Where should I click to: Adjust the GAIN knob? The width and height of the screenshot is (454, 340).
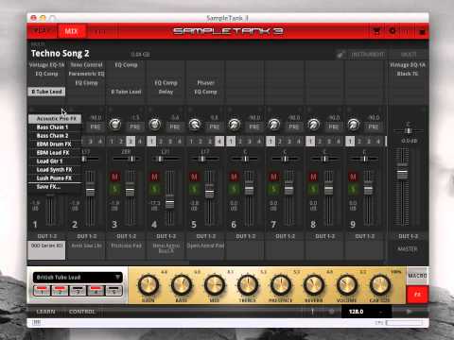pos(148,284)
